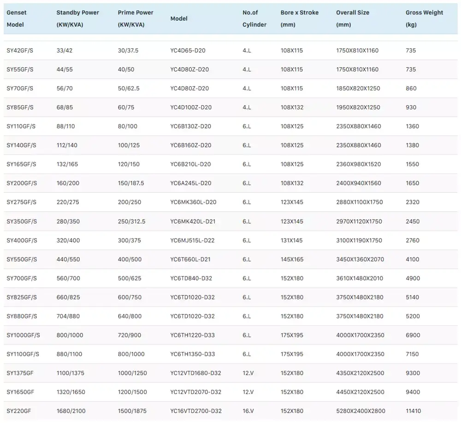Click overall size 3610X1480X2010
The width and height of the screenshot is (461, 423).
tap(360, 278)
